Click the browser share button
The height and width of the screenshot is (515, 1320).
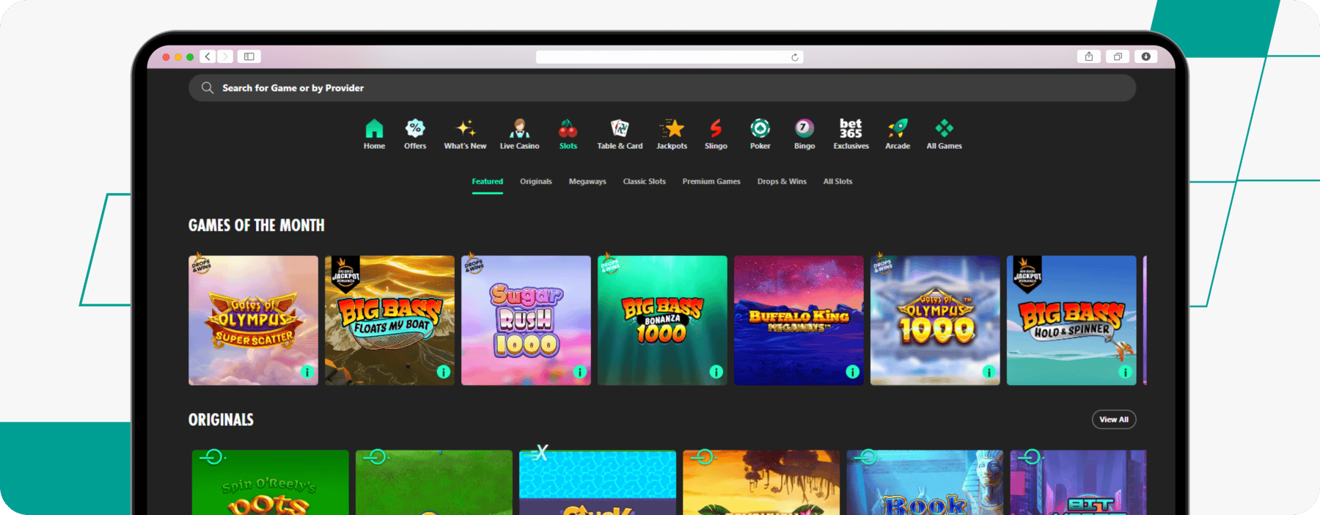click(1089, 56)
